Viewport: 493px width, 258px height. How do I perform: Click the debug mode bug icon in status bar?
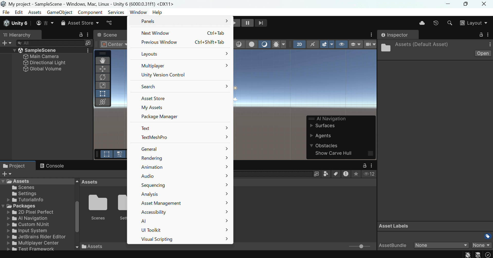468,255
